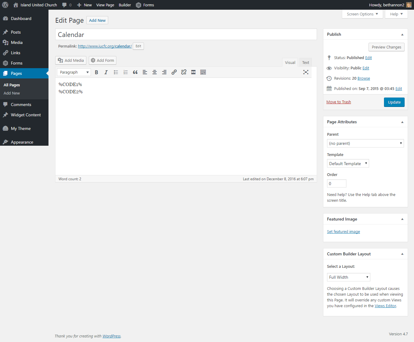Collapse the Page Attributes box
The height and width of the screenshot is (342, 414).
point(402,122)
